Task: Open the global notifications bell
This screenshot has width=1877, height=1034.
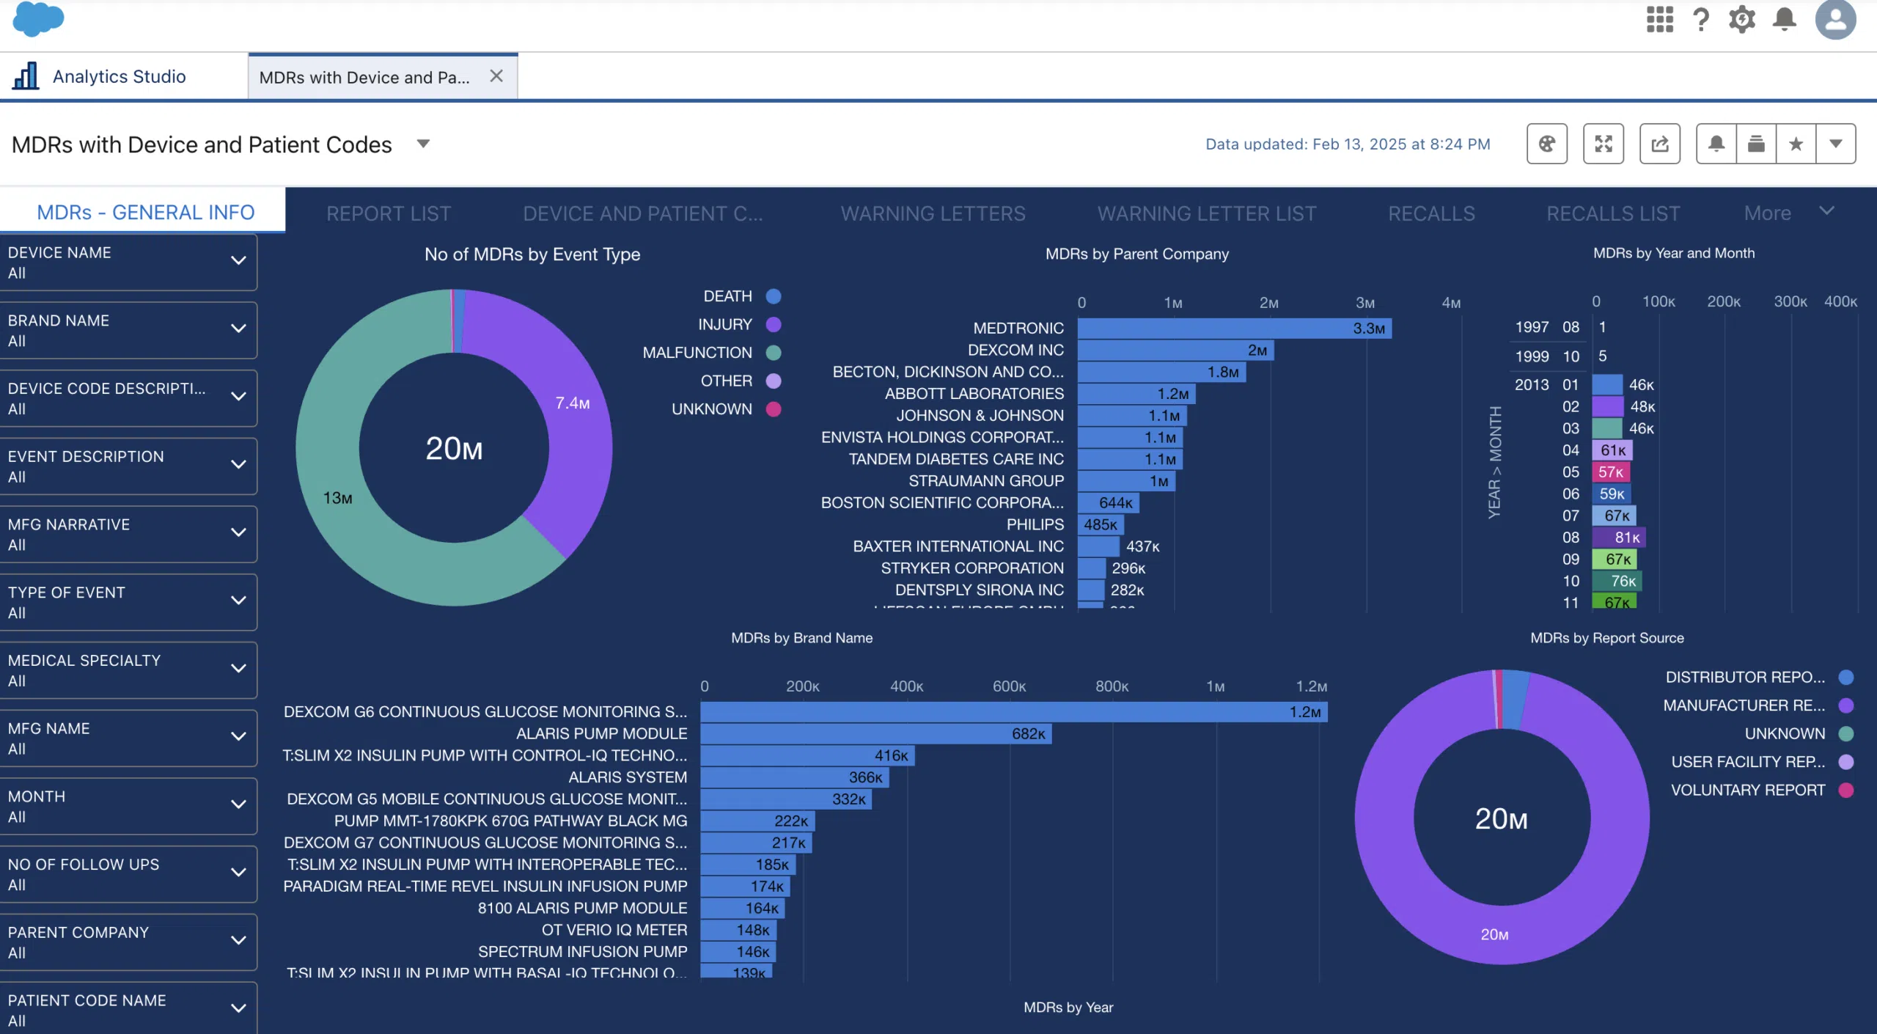Action: (1785, 19)
